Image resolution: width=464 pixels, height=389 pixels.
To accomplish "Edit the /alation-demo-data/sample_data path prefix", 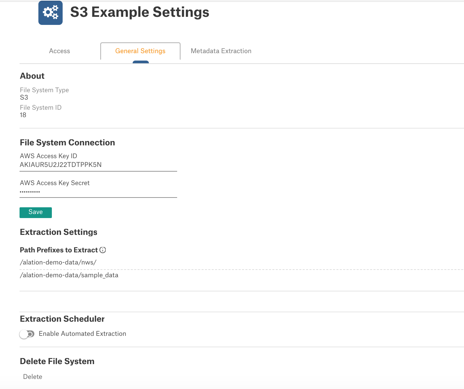I will (x=69, y=275).
